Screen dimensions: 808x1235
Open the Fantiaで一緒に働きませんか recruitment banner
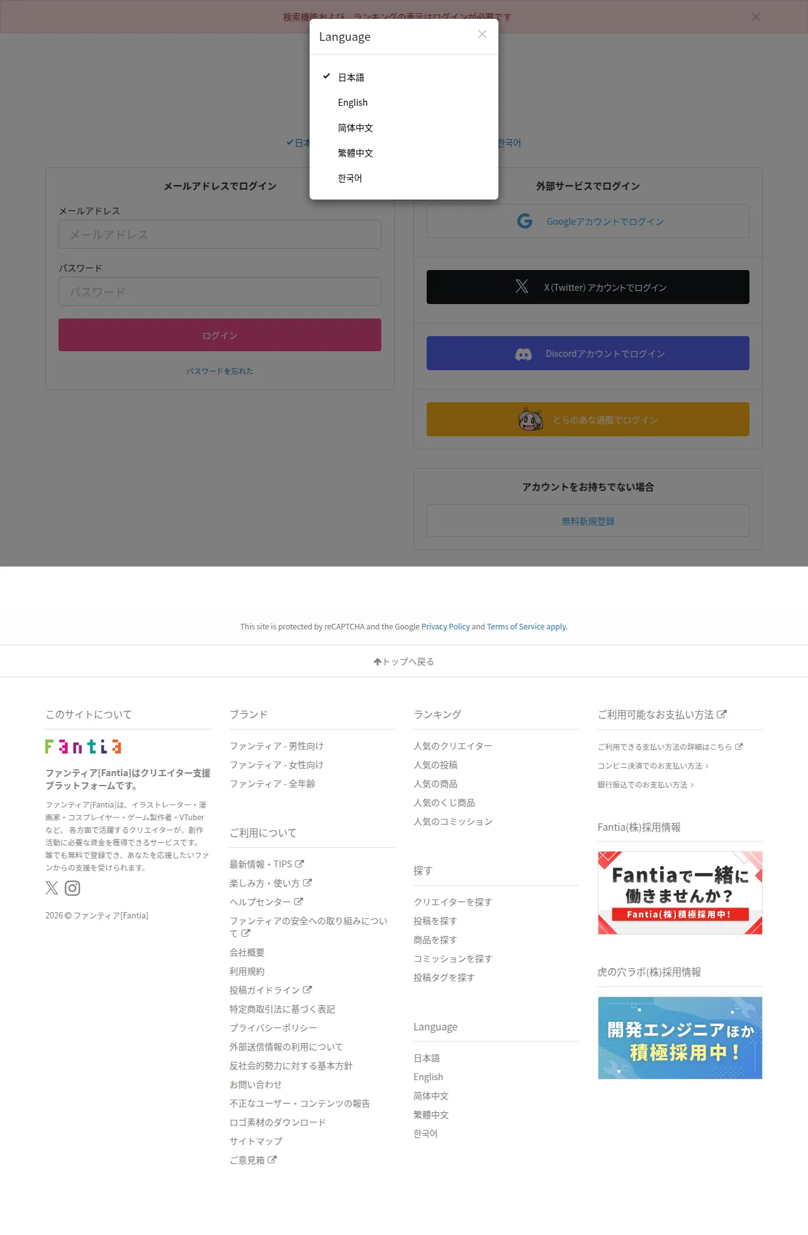tap(680, 893)
